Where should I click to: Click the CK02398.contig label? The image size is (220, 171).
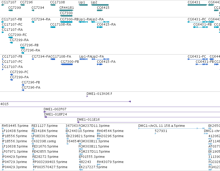coord(44,141)
